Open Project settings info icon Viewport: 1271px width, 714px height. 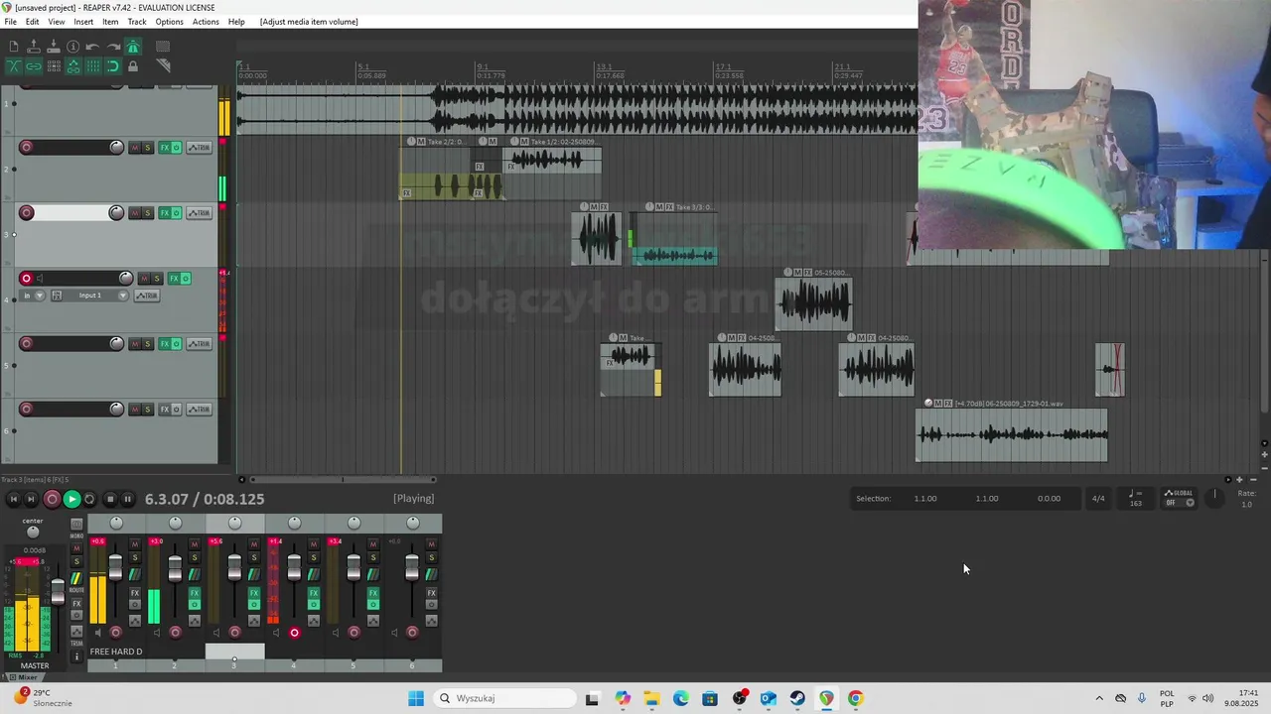(73, 47)
